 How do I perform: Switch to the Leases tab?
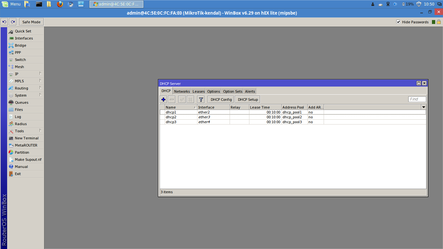tap(198, 91)
